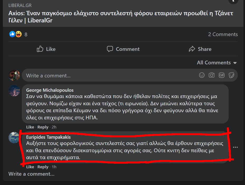
Task: Click the blue thumbs-up reaction icon
Action: click(12, 34)
